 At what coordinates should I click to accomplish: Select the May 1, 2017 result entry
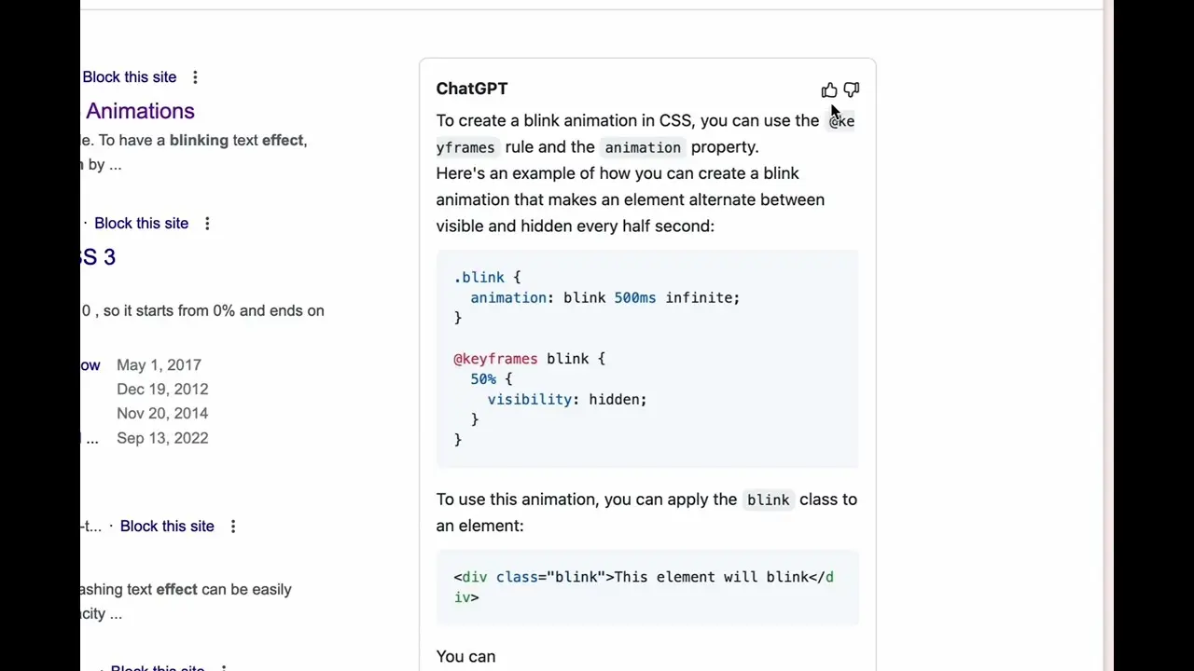click(159, 365)
